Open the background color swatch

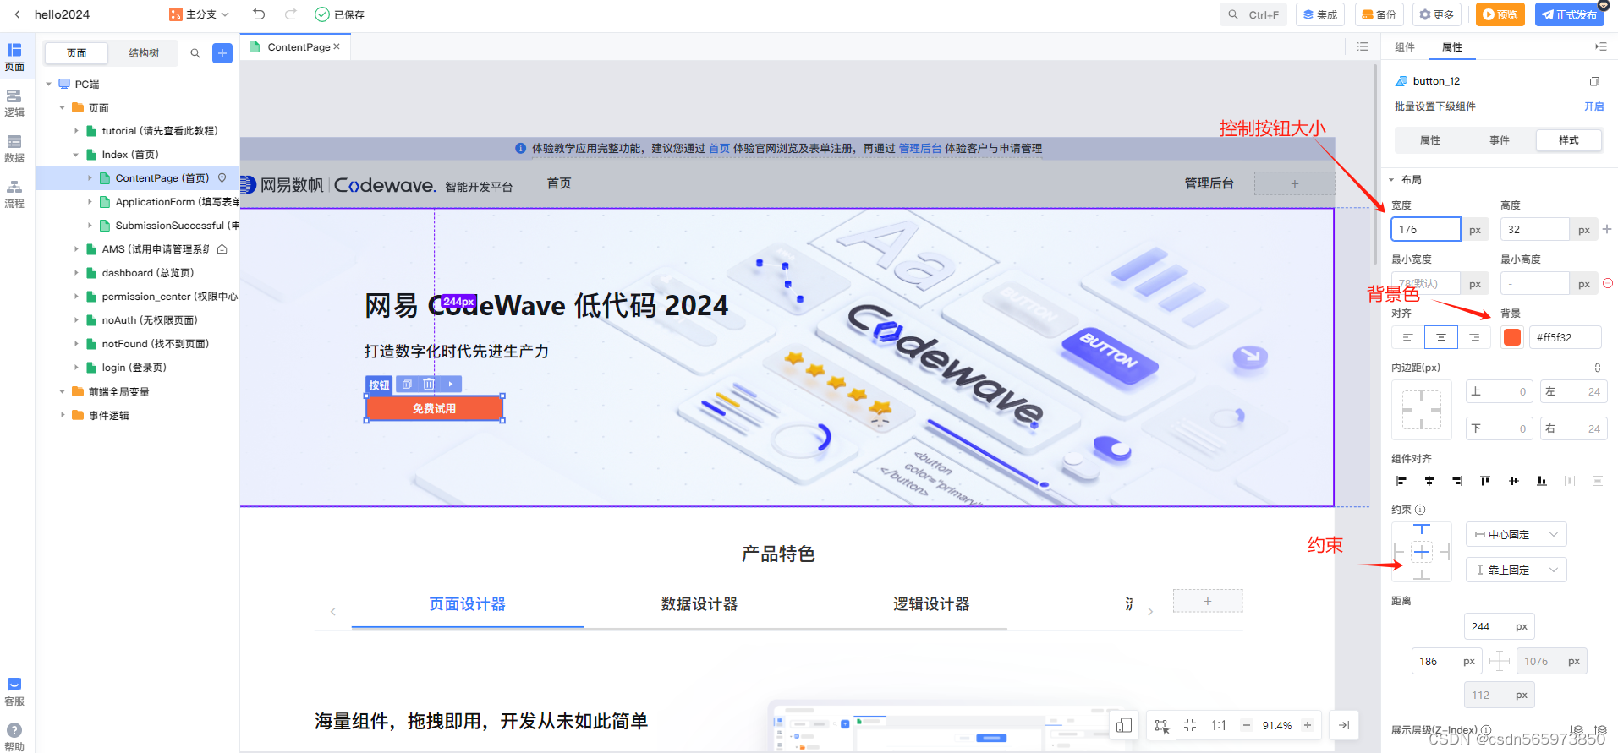pos(1512,337)
